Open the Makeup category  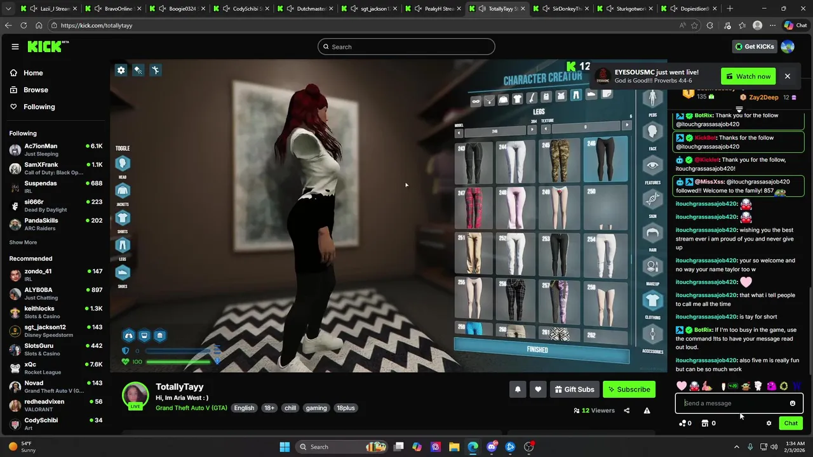click(x=652, y=267)
